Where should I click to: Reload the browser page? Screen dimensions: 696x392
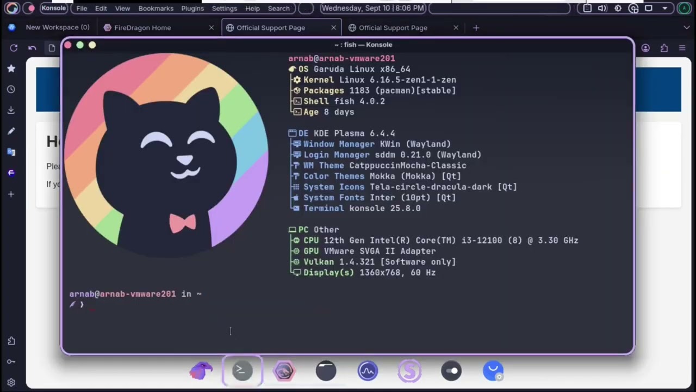(14, 48)
